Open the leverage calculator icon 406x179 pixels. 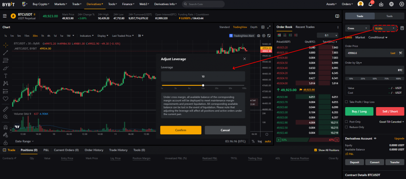(x=402, y=28)
